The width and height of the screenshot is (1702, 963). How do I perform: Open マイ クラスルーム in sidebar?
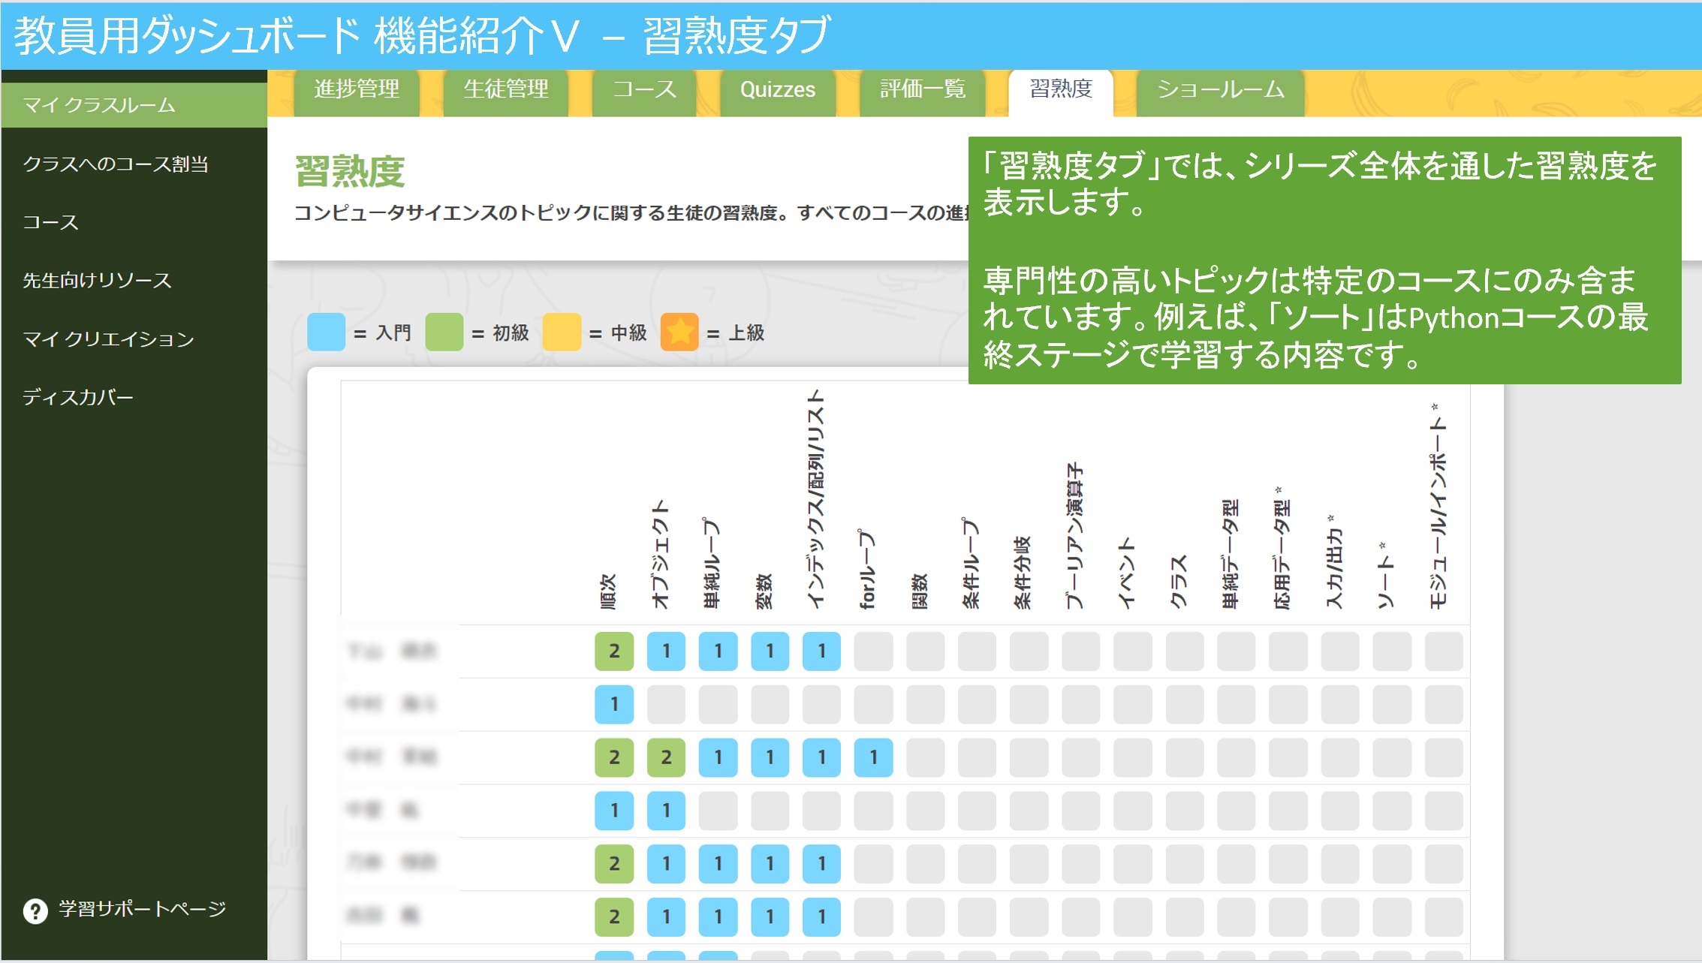tap(99, 105)
